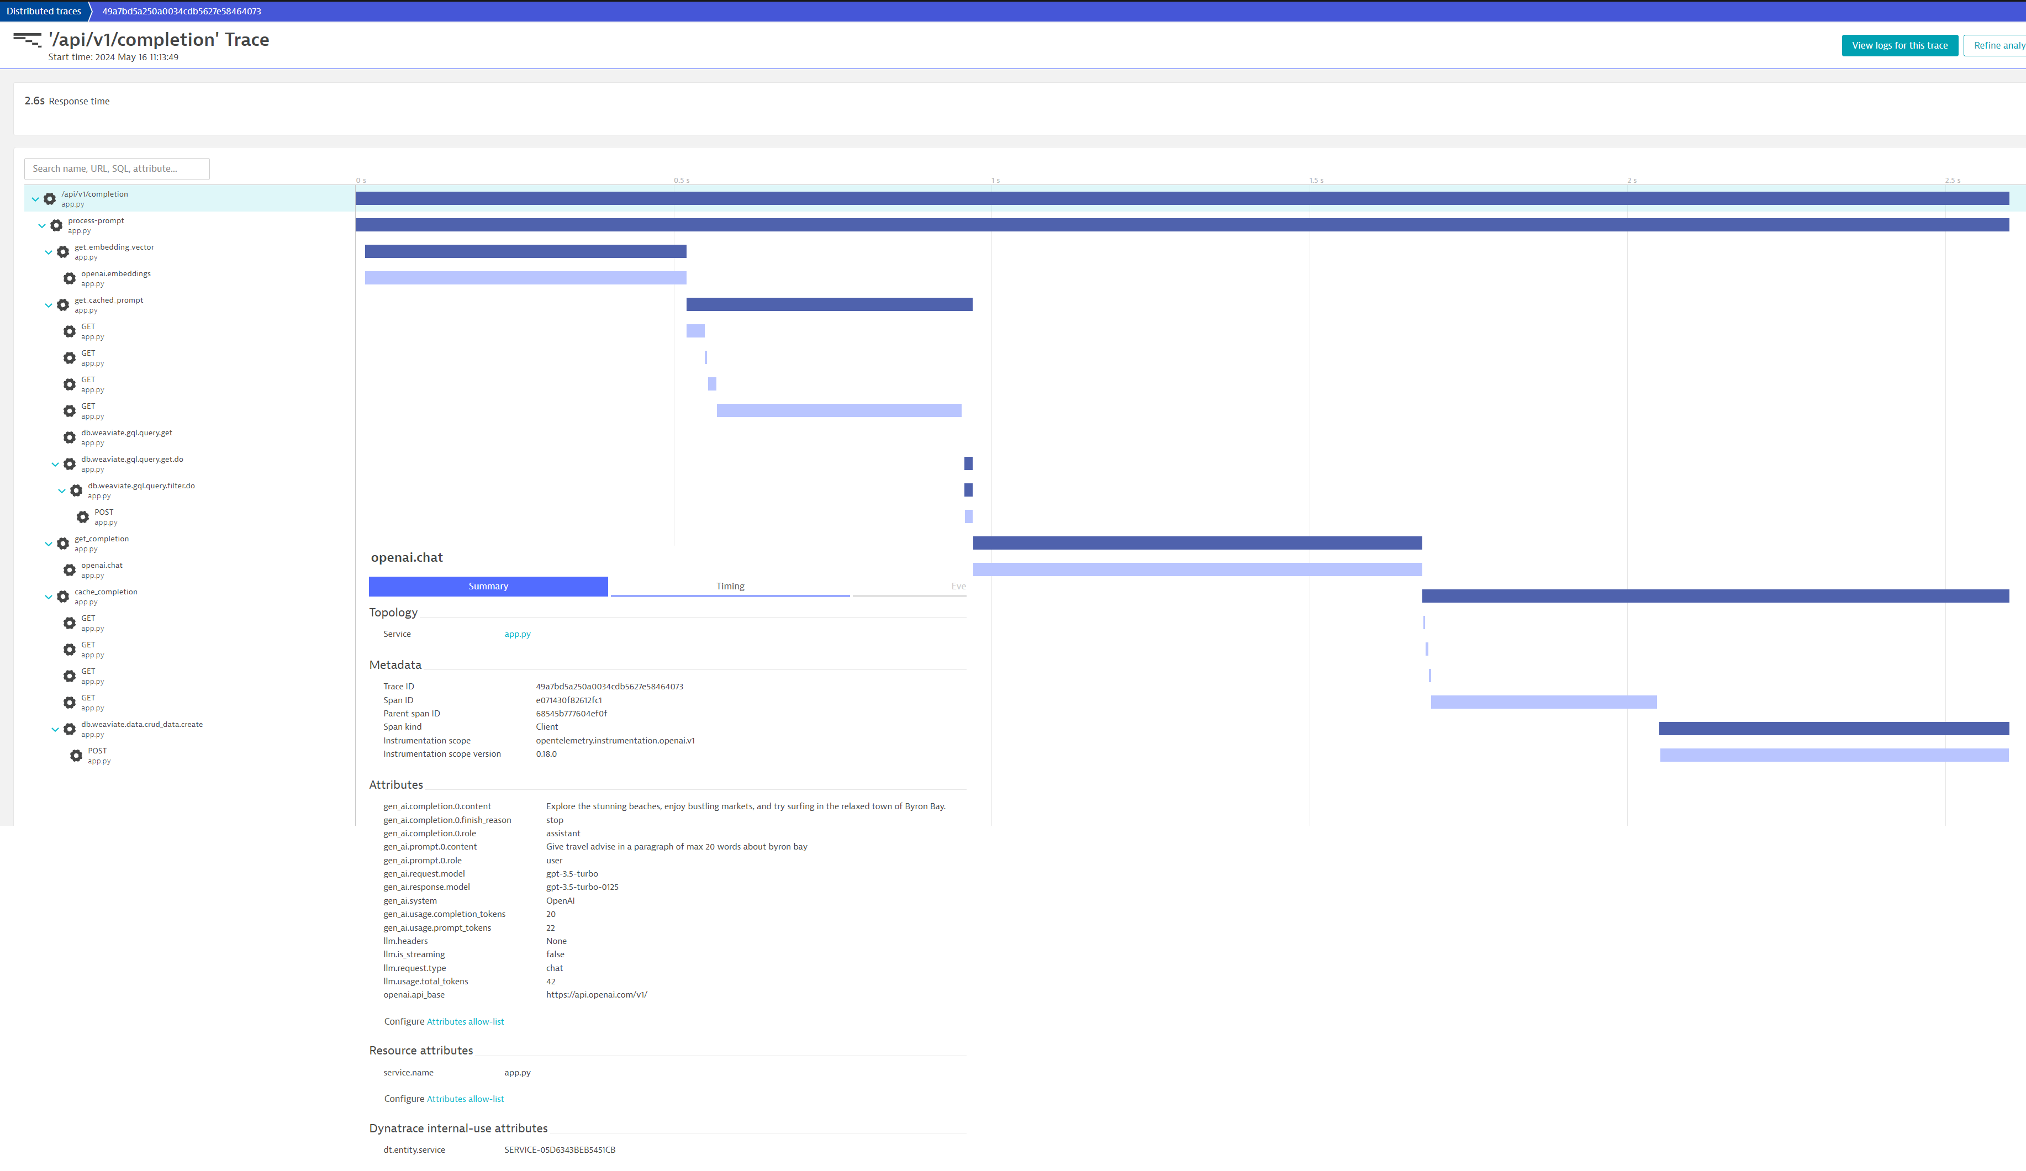This screenshot has width=2026, height=1171.
Task: Click the Distributed traces breadcrumb icon
Action: [x=46, y=11]
